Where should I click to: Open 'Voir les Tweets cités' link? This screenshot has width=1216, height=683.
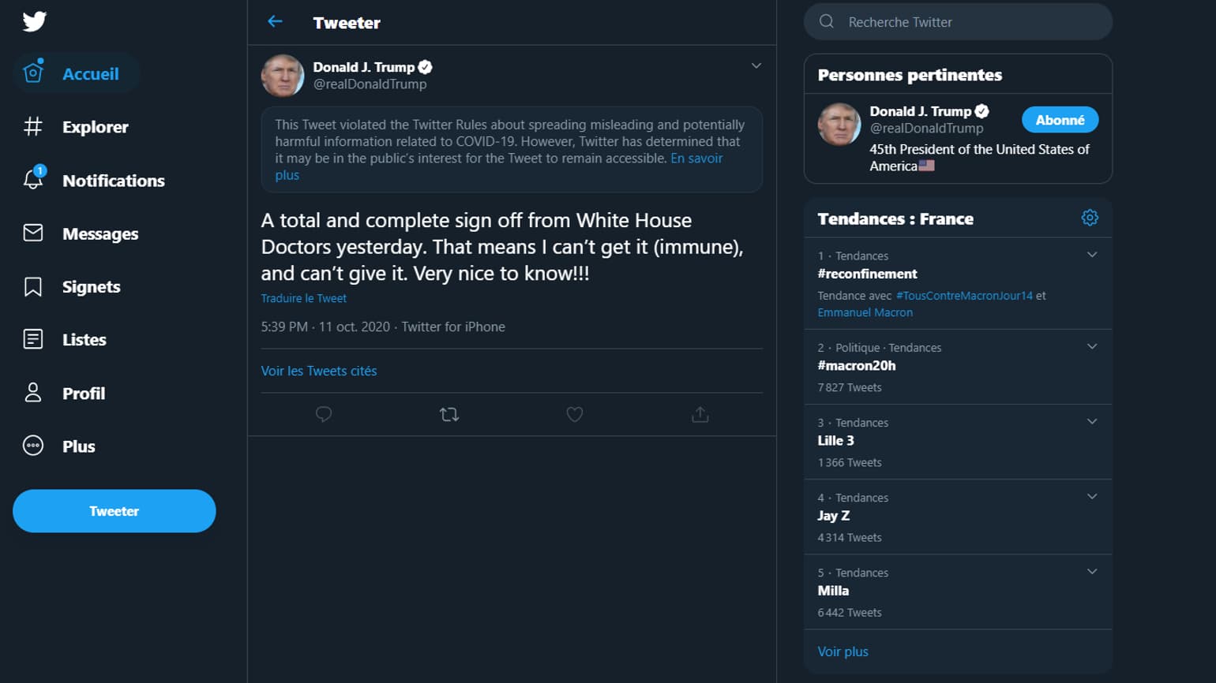pos(319,371)
